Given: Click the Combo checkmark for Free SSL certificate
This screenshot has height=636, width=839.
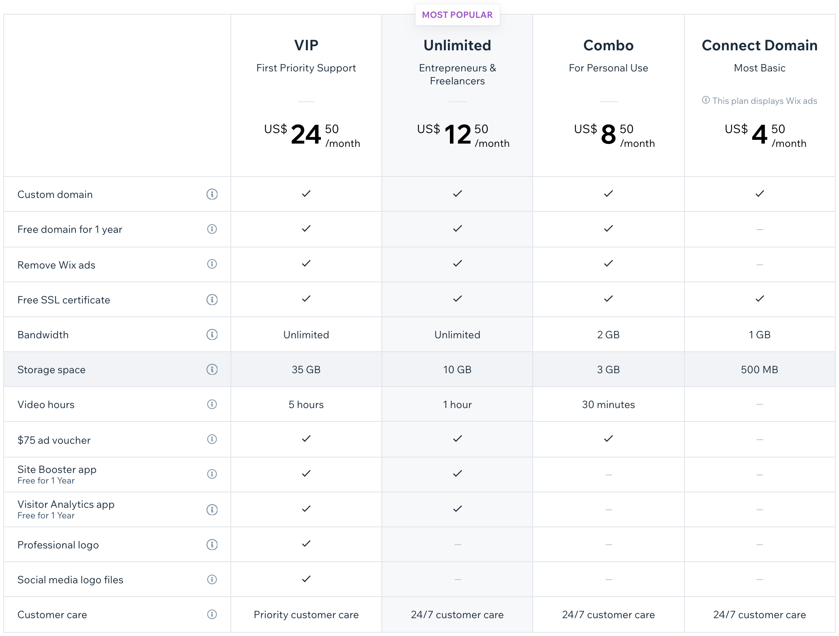Looking at the screenshot, I should [x=608, y=299].
